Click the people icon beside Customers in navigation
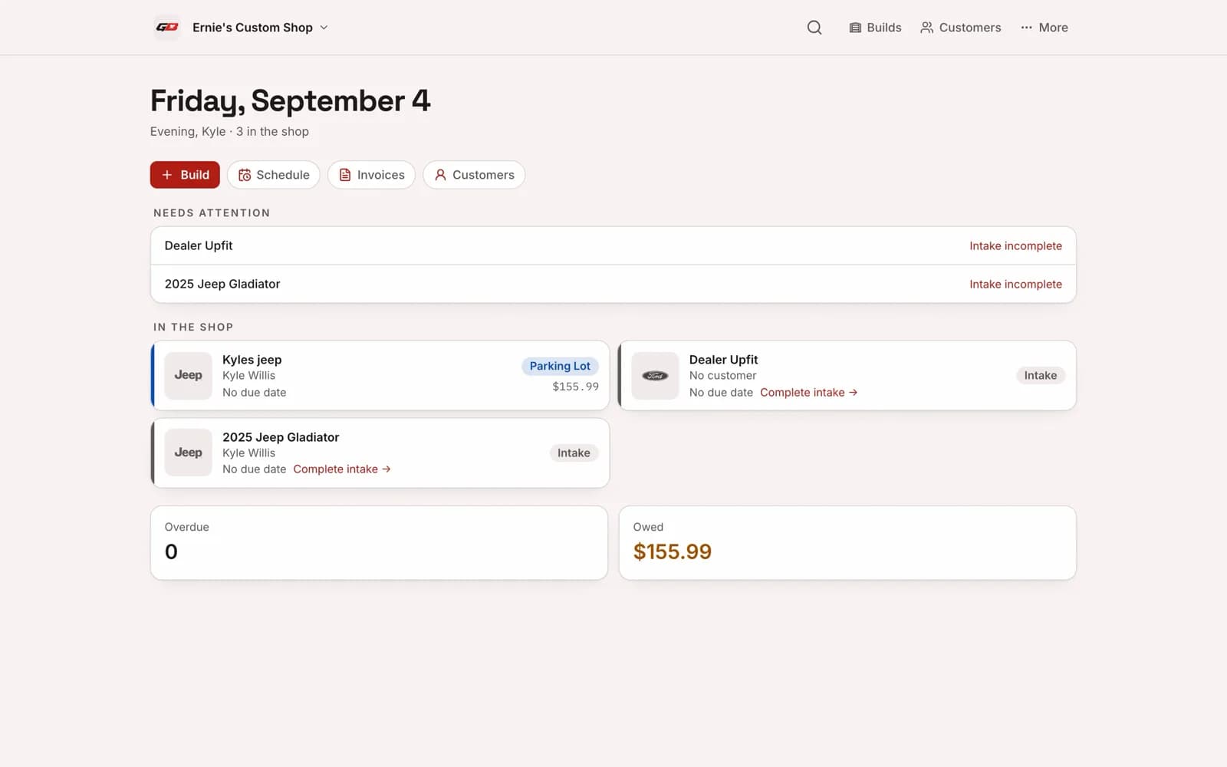Screen dimensions: 1227x767 point(927,28)
